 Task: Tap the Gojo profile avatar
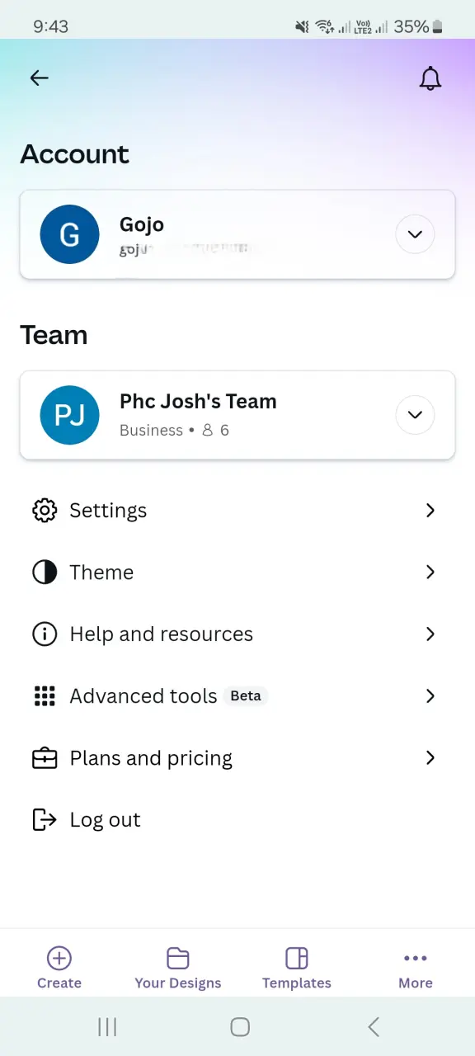70,234
